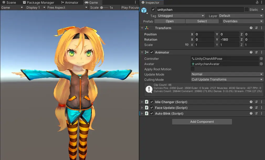
Task: Open Face Update script help icon
Action: click(x=251, y=108)
